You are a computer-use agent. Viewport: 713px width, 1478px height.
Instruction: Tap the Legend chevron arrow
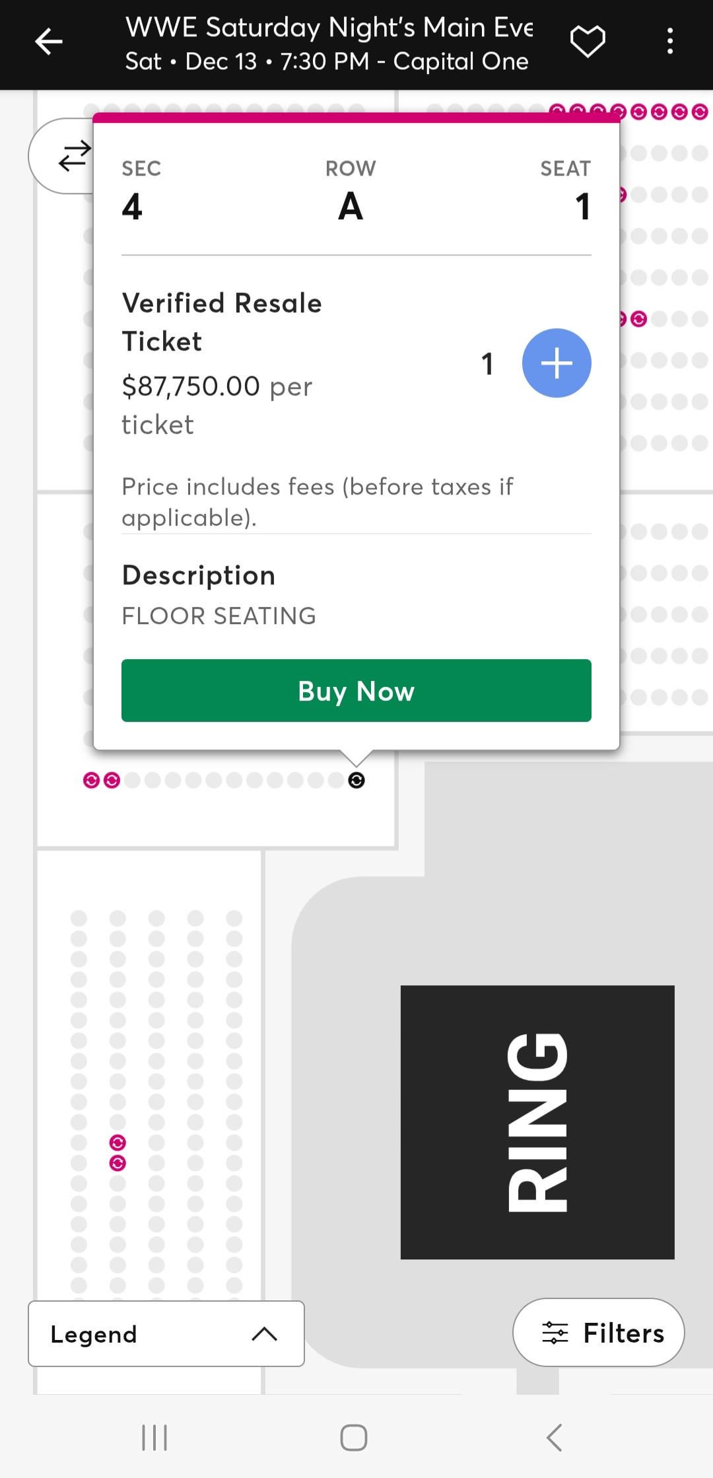click(x=264, y=1334)
